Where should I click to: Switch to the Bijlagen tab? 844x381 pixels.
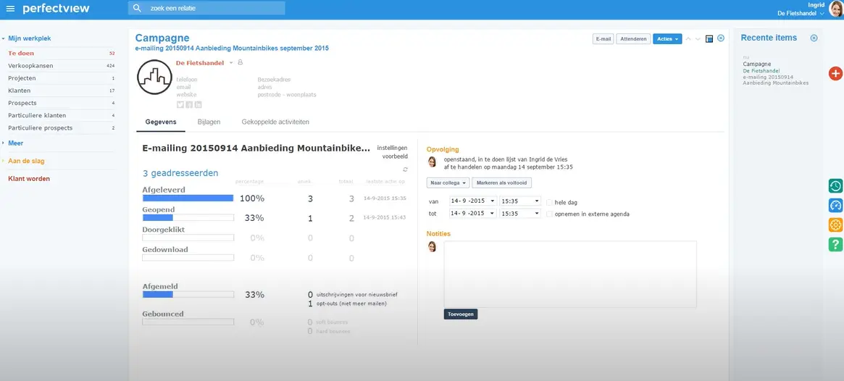click(x=209, y=122)
